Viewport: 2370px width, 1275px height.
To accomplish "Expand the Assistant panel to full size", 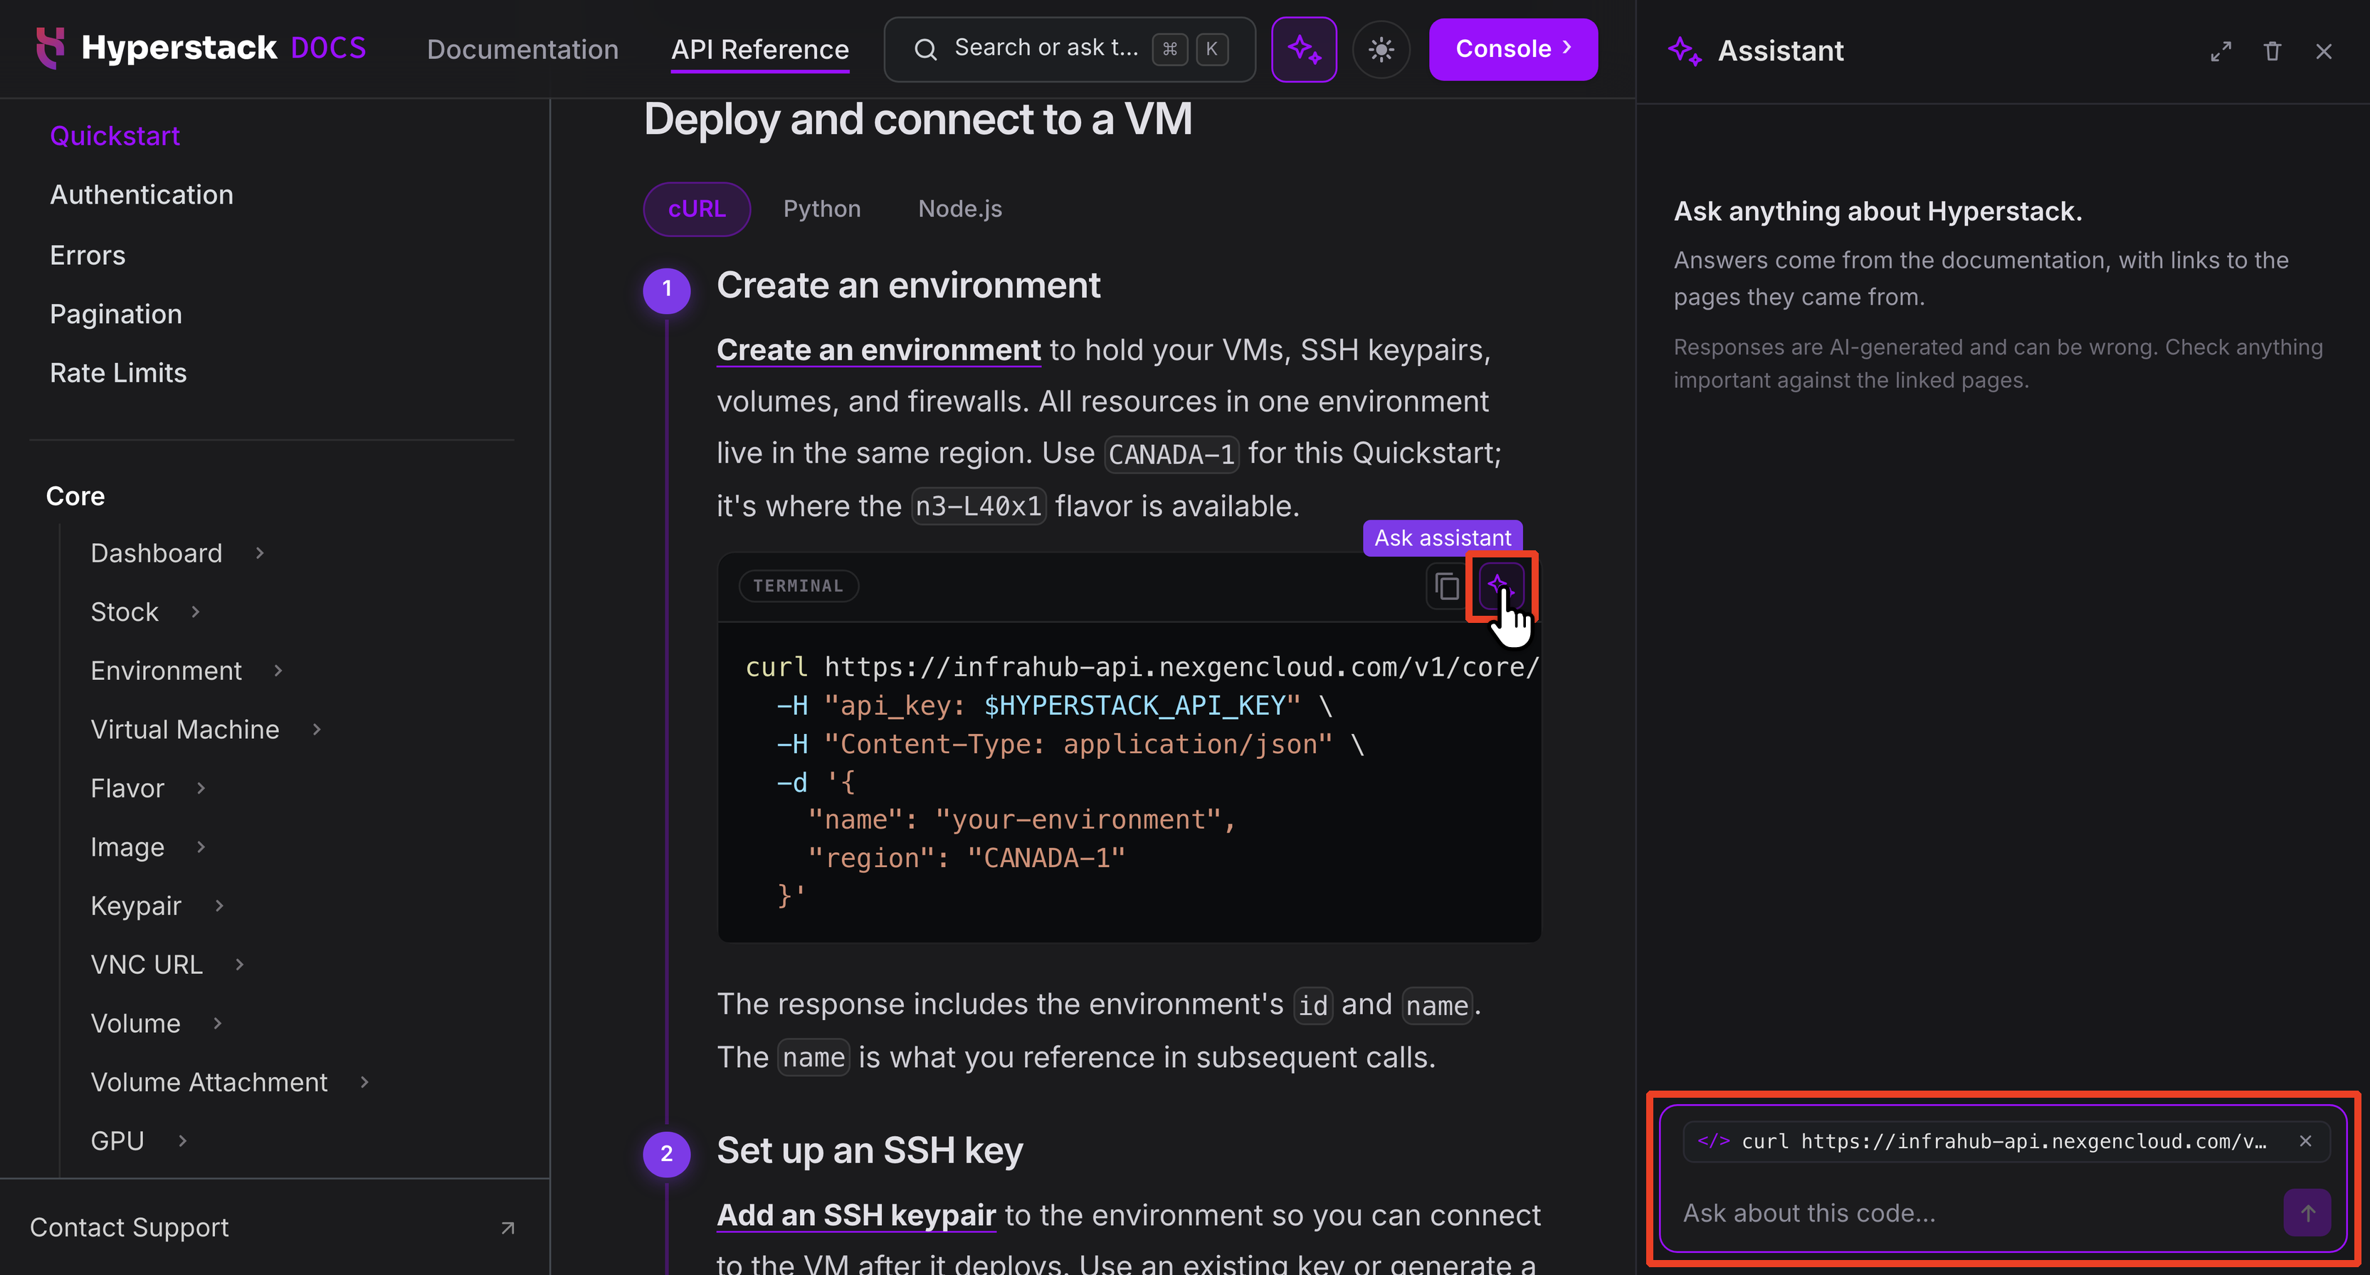I will [x=2221, y=51].
